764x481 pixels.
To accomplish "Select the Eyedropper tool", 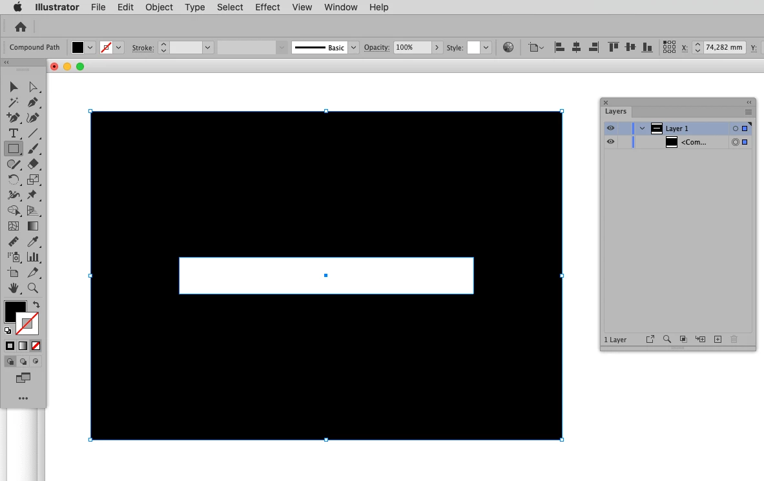I will 33,241.
